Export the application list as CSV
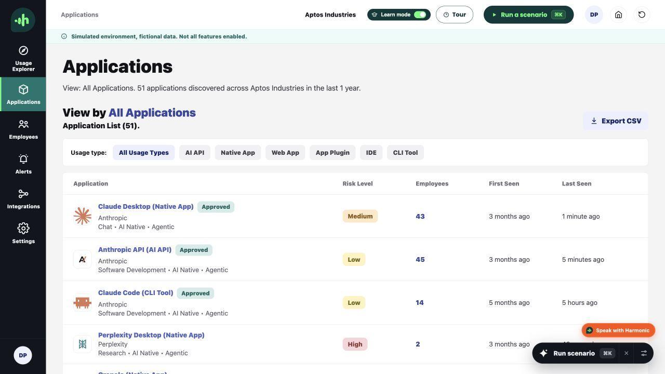 click(x=616, y=121)
